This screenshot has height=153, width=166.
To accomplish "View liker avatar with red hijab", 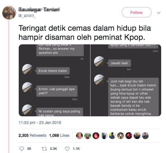I will (x=96, y=136).
